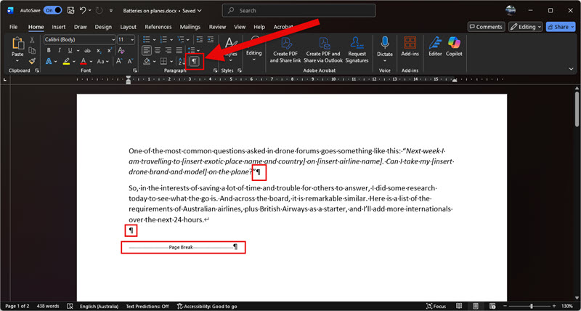The image size is (581, 311).
Task: Increase font size with grow icon
Action: (119, 61)
